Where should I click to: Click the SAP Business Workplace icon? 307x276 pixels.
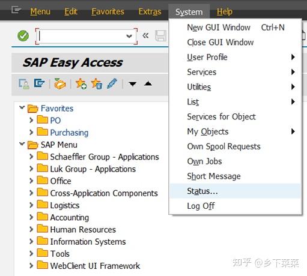(x=60, y=83)
